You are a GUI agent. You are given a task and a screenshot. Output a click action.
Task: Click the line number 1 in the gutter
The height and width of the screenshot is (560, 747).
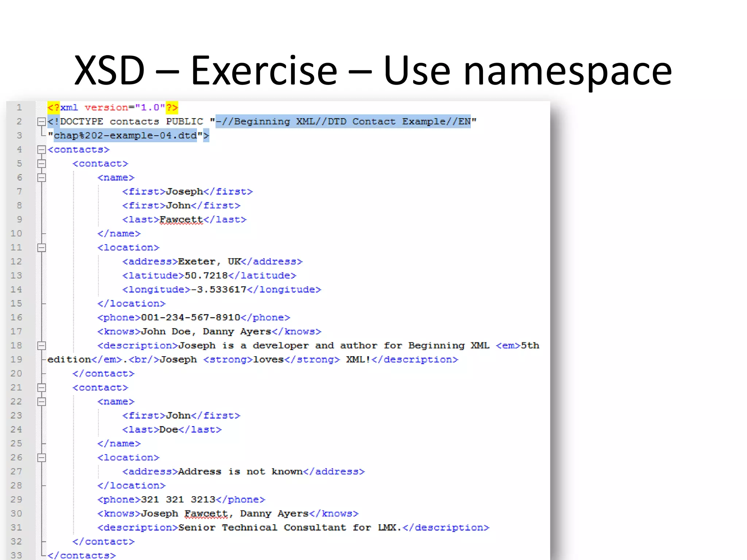pos(19,108)
